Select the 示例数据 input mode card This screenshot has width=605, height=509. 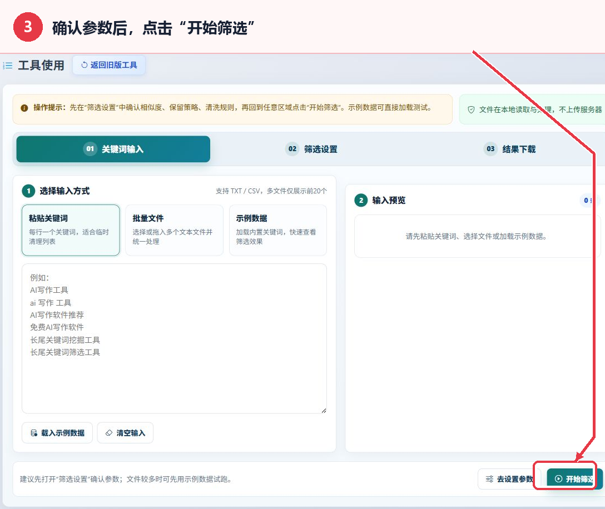pyautogui.click(x=278, y=230)
